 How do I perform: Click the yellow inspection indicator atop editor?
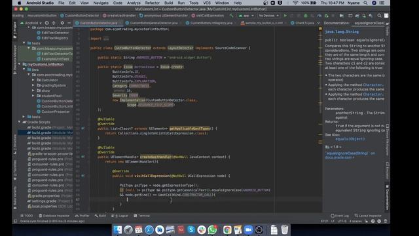(x=320, y=29)
